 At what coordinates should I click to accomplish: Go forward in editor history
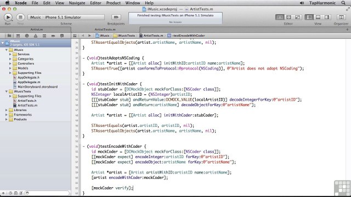tap(89, 36)
